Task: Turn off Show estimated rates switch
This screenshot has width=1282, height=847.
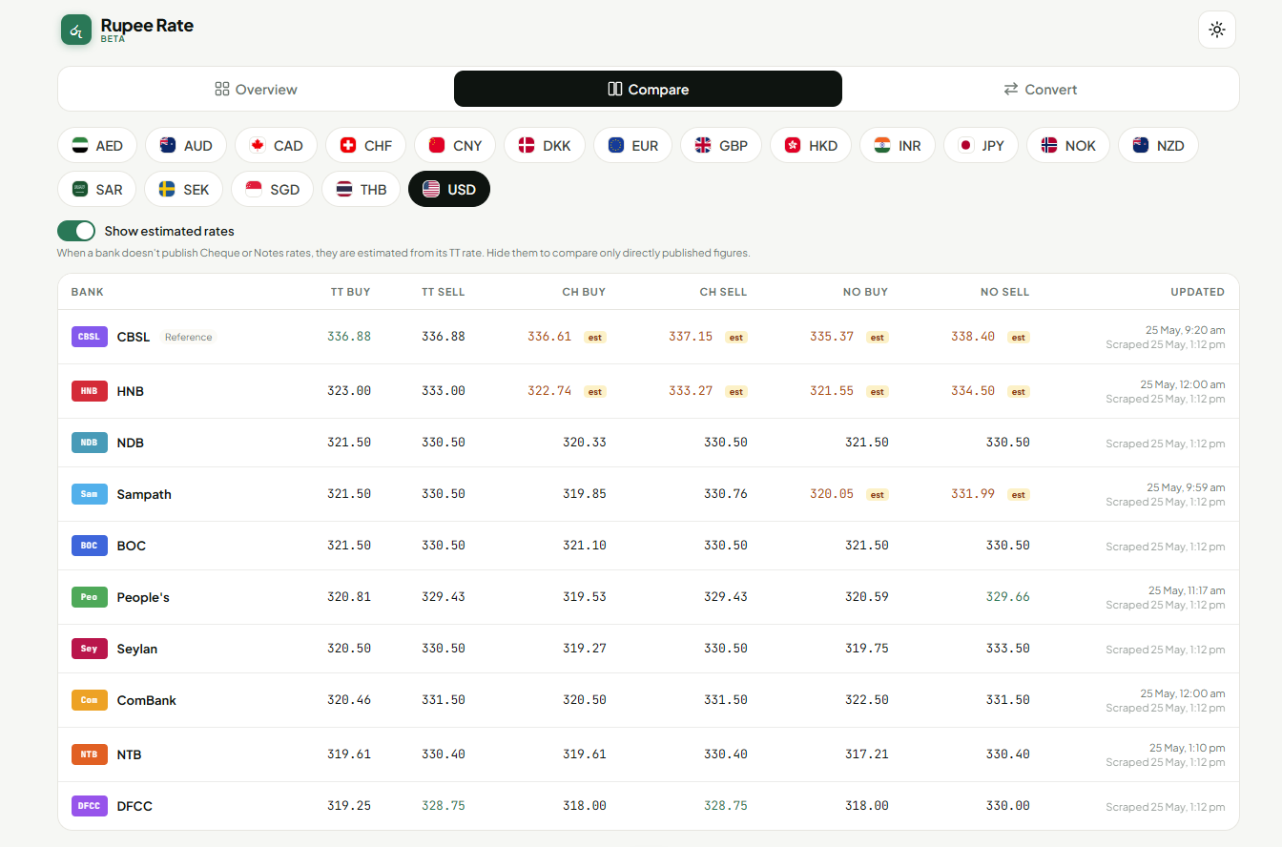Action: click(x=76, y=231)
